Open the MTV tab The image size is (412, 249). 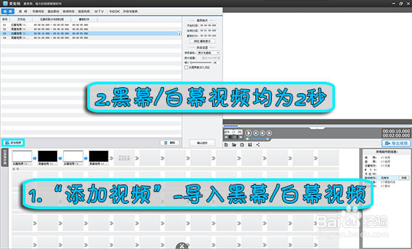[x=99, y=11]
